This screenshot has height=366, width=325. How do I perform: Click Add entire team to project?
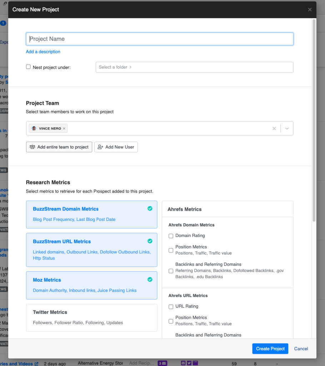(59, 147)
